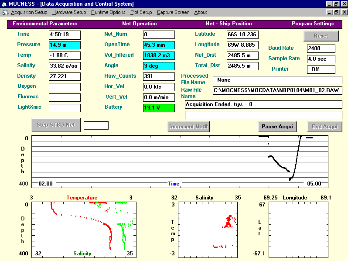Open the Acquisition Setup menu
Image resolution: width=348 pixels, height=261 pixels.
coord(29,12)
